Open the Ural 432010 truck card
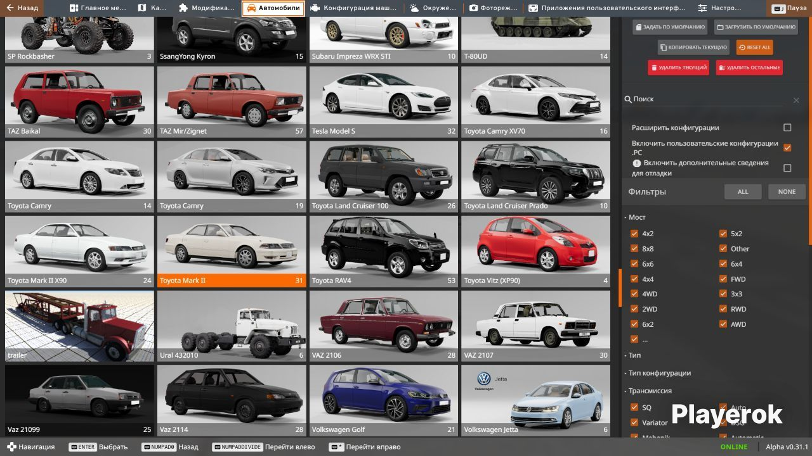Screen dimensions: 812x456 coord(232,326)
